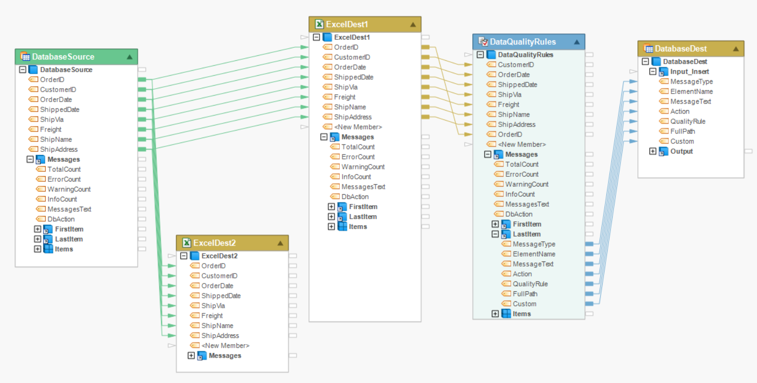Select QualityRule field in DatabaseDest
The image size is (757, 383).
pyautogui.click(x=687, y=122)
